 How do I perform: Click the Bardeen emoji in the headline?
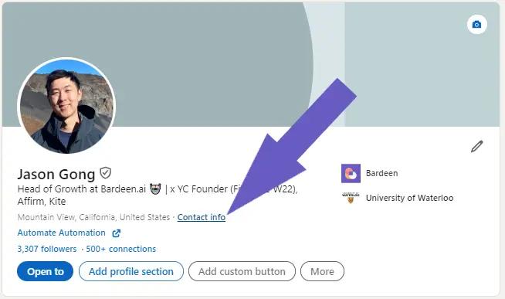tap(155, 189)
